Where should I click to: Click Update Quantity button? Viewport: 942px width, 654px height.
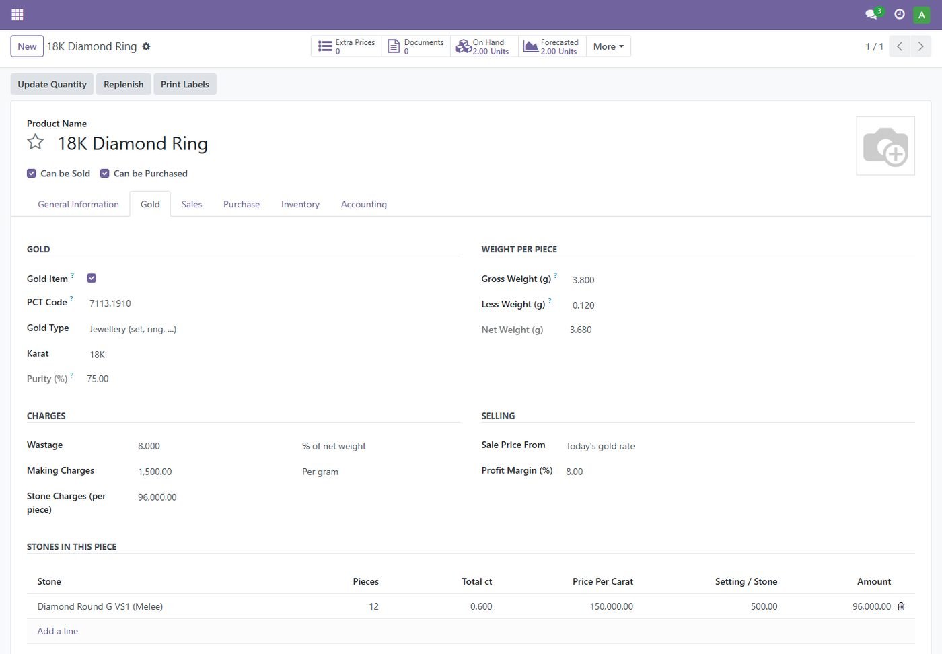coord(52,84)
